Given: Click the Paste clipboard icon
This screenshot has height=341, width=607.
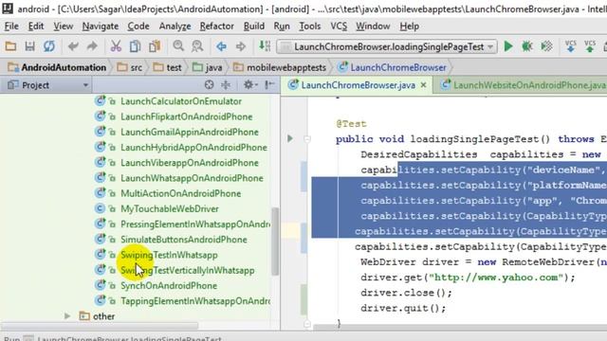Looking at the screenshot, I should pos(155,46).
